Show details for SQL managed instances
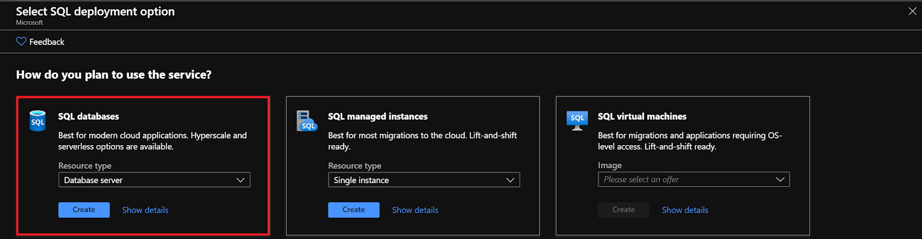922x239 pixels. (x=415, y=210)
